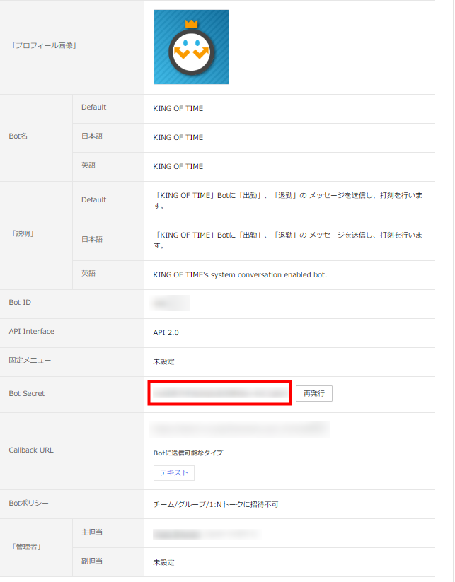Click the Callback URL label
Viewport: 455px width, 582px height.
pyautogui.click(x=31, y=450)
